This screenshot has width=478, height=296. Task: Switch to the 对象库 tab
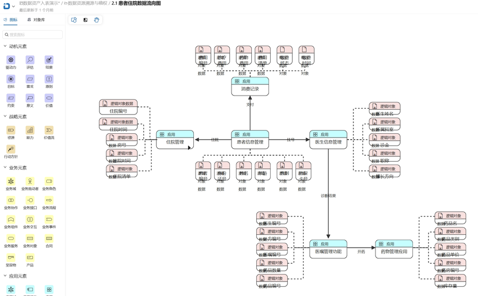tap(37, 20)
